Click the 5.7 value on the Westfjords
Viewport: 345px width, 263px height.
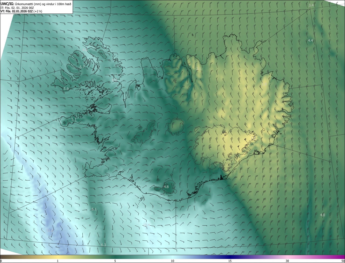point(82,66)
